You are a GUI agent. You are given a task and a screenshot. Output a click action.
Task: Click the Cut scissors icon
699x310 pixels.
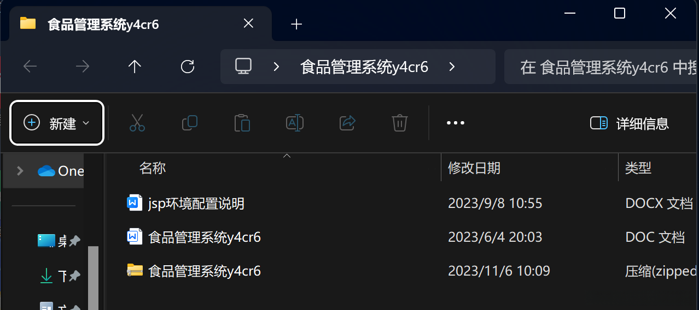click(137, 123)
